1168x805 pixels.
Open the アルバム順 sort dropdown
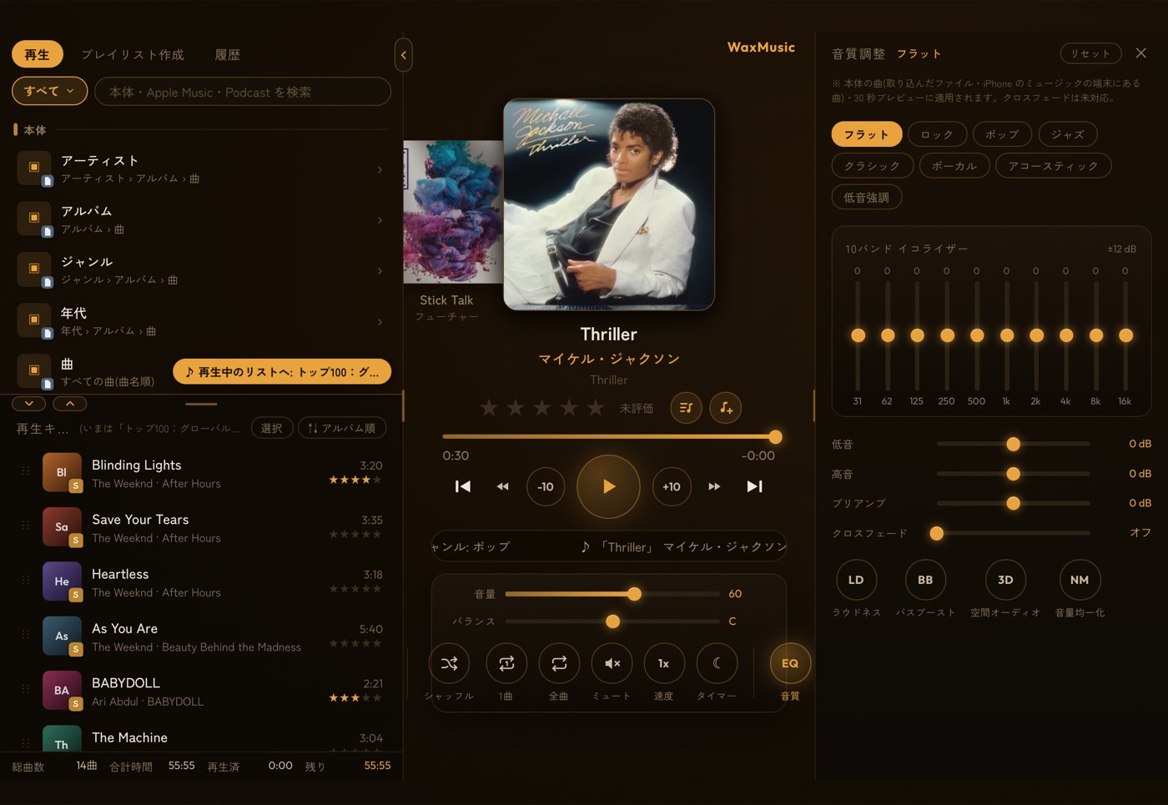click(x=342, y=428)
